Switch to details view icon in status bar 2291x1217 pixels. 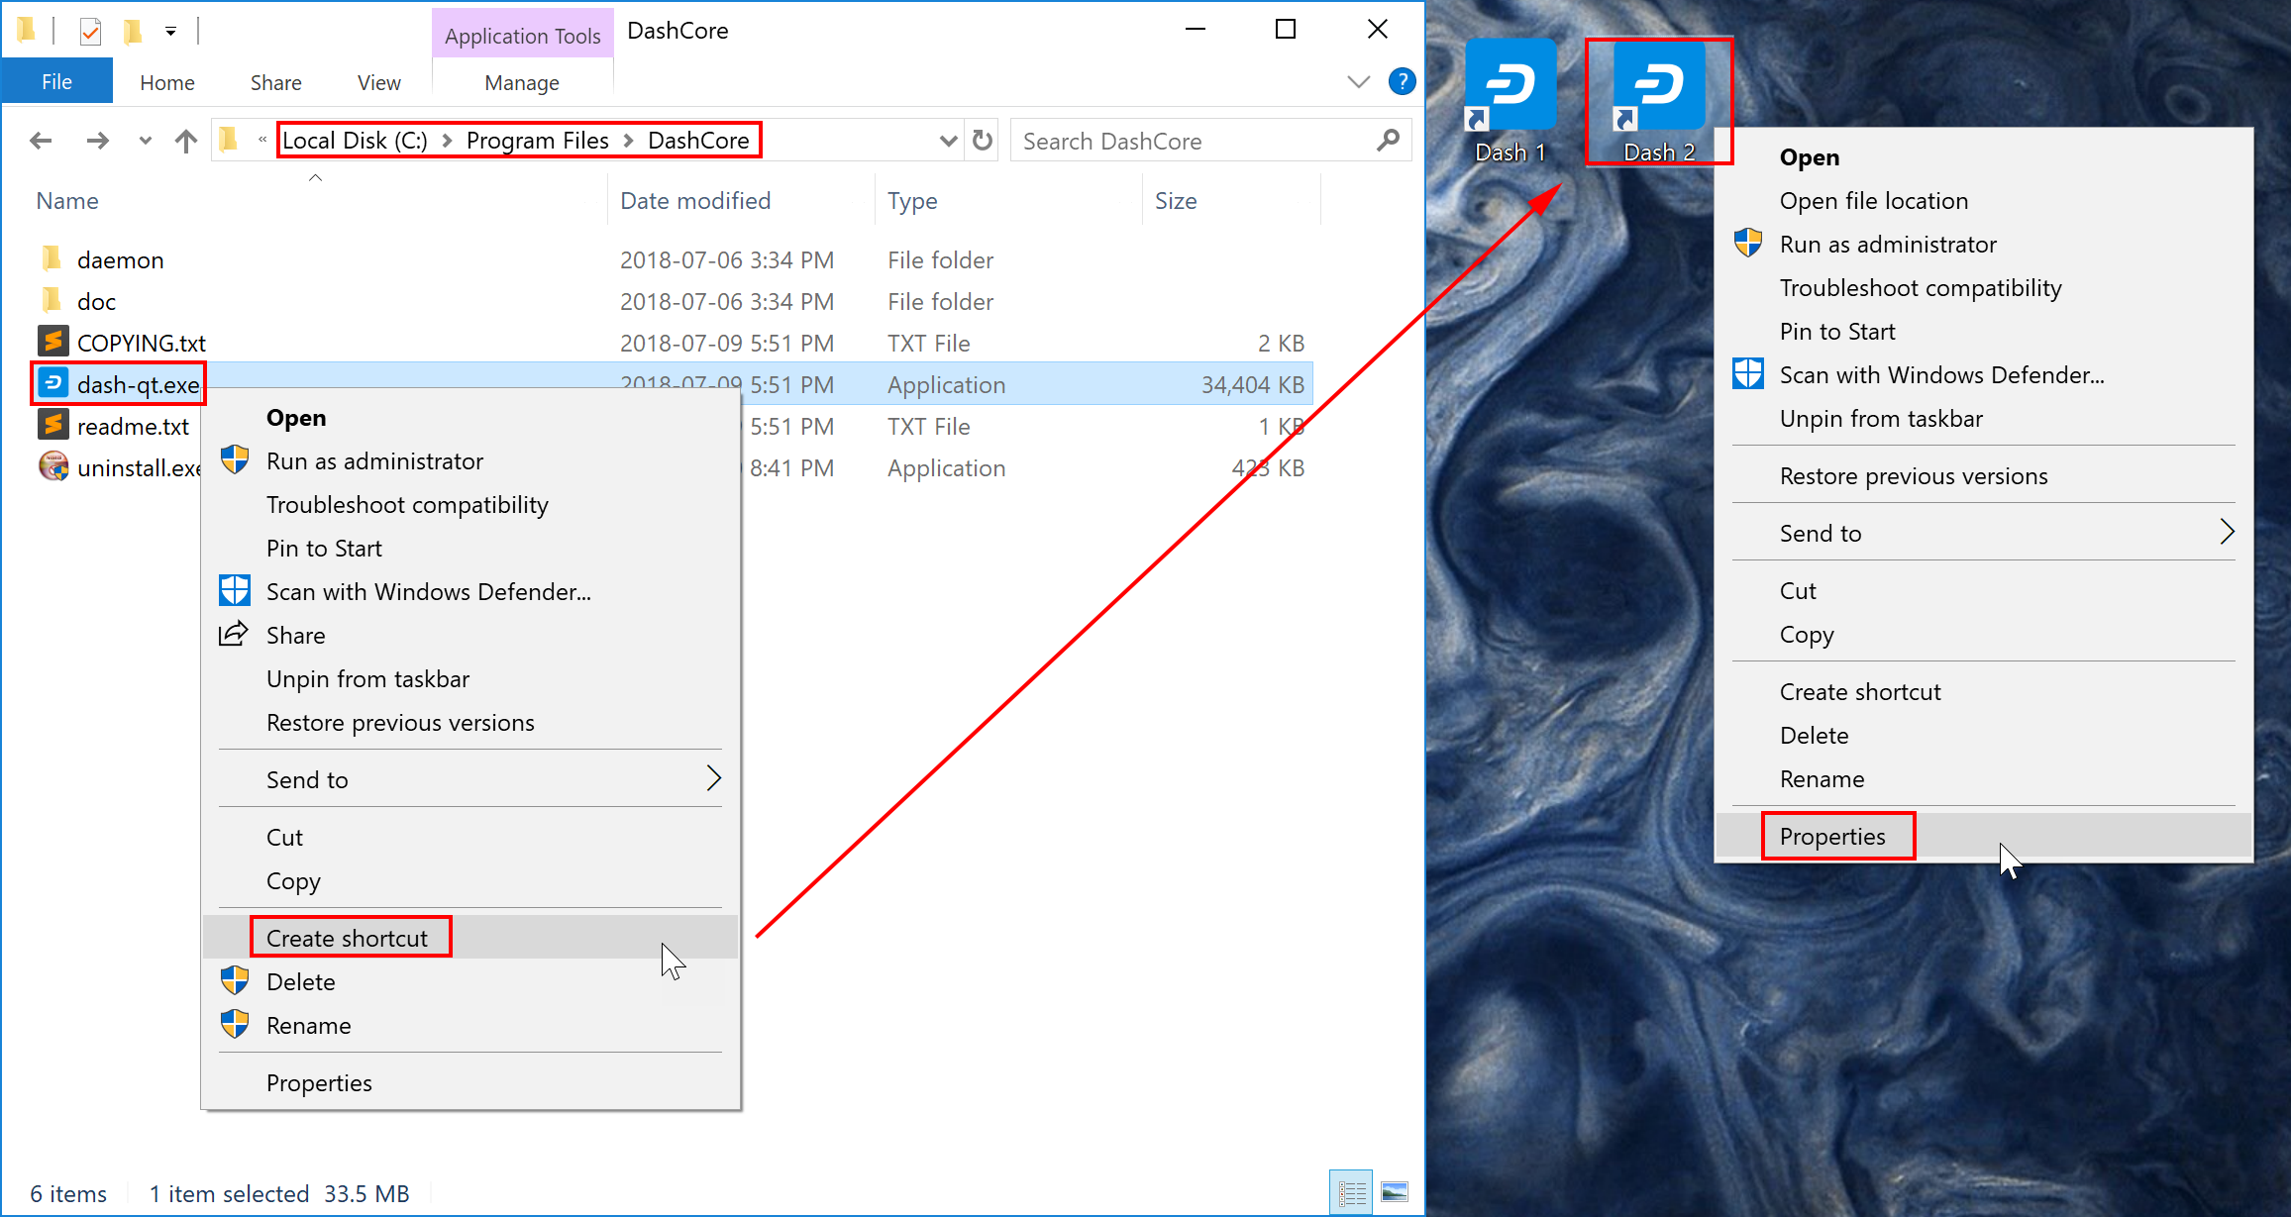tap(1352, 1192)
